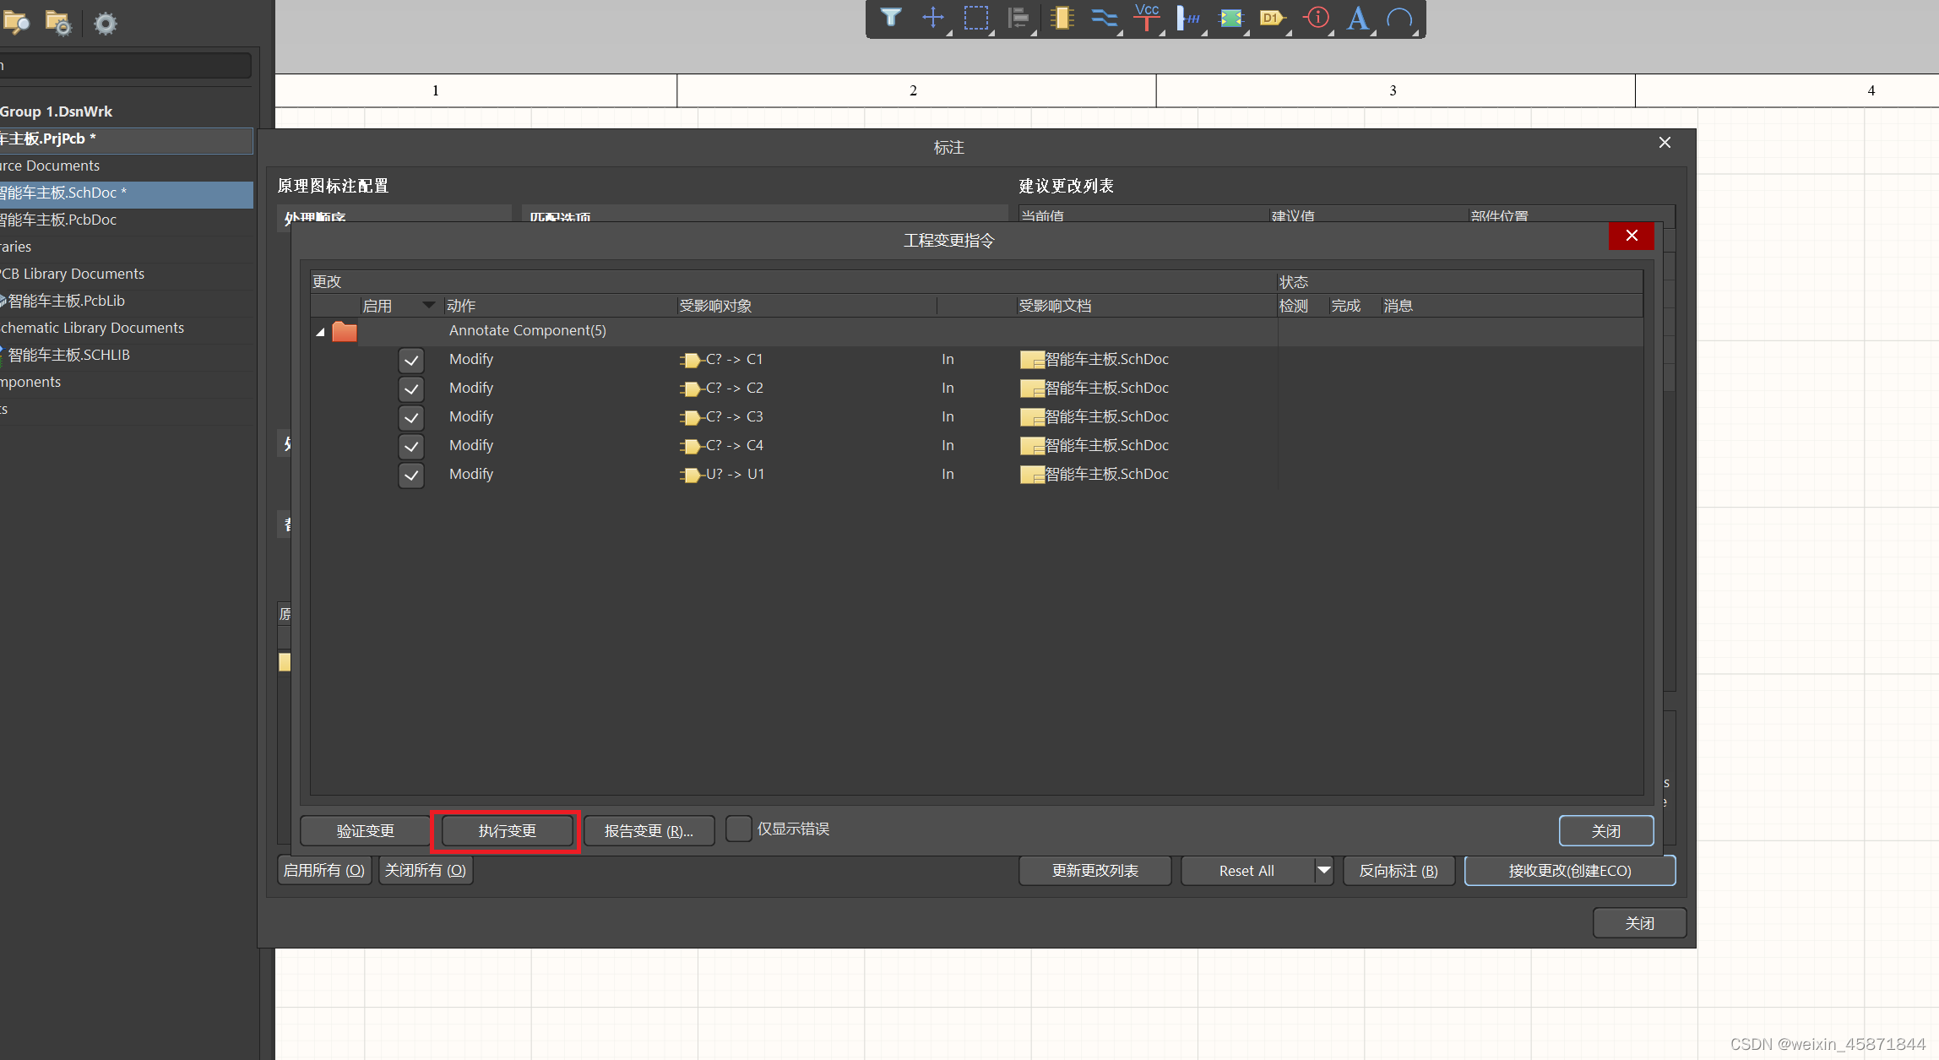Select the D1 port placement tool
Viewport: 1939px width, 1060px height.
point(1272,18)
